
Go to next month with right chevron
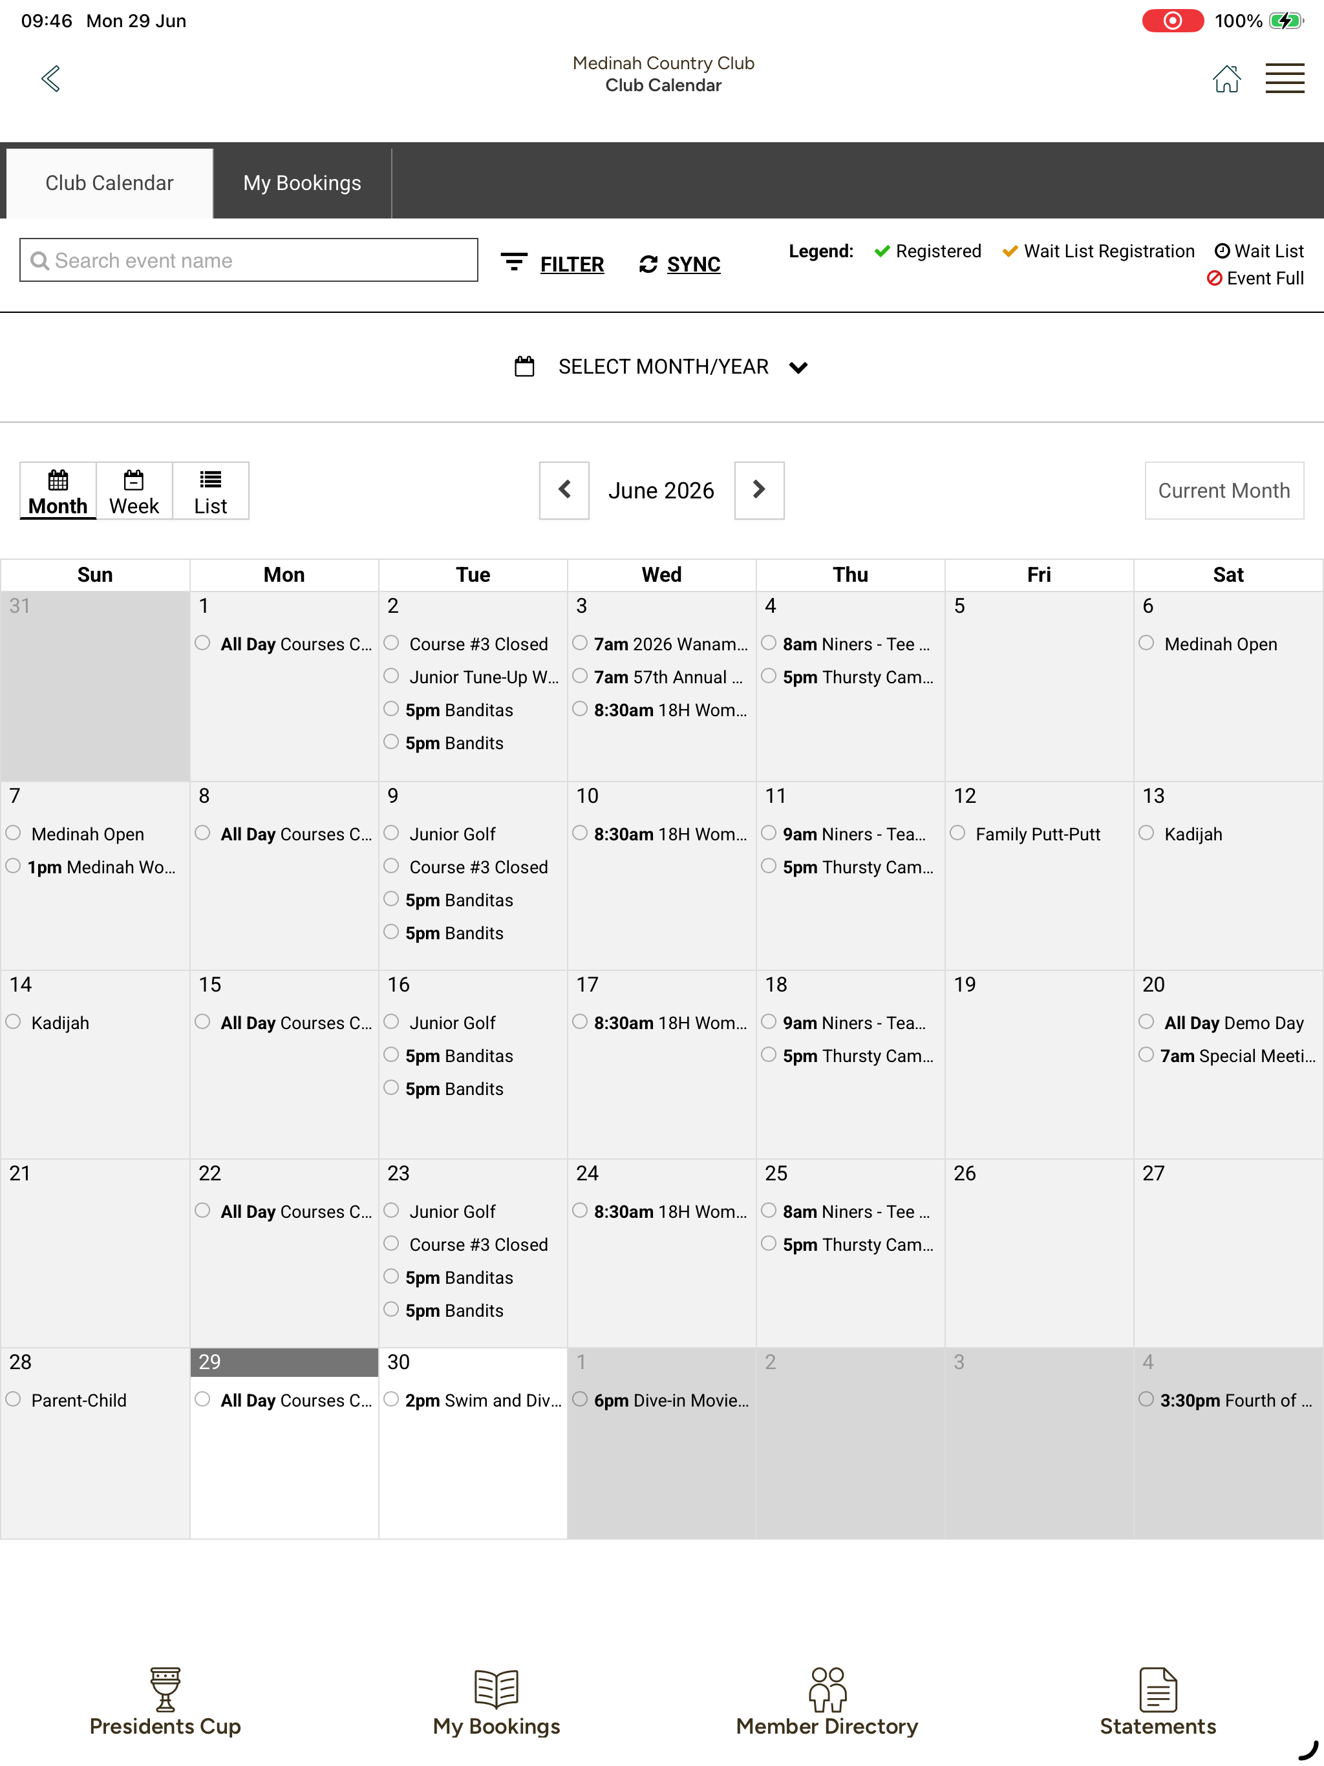click(x=758, y=490)
